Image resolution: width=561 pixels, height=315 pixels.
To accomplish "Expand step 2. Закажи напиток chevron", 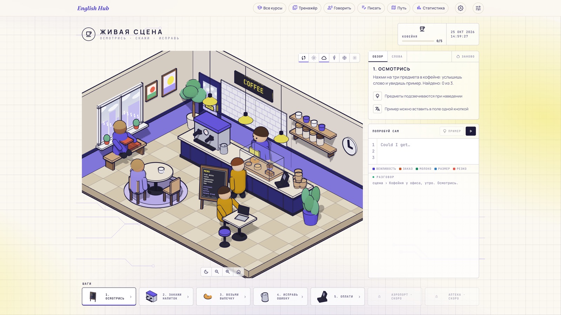I will pos(188,297).
